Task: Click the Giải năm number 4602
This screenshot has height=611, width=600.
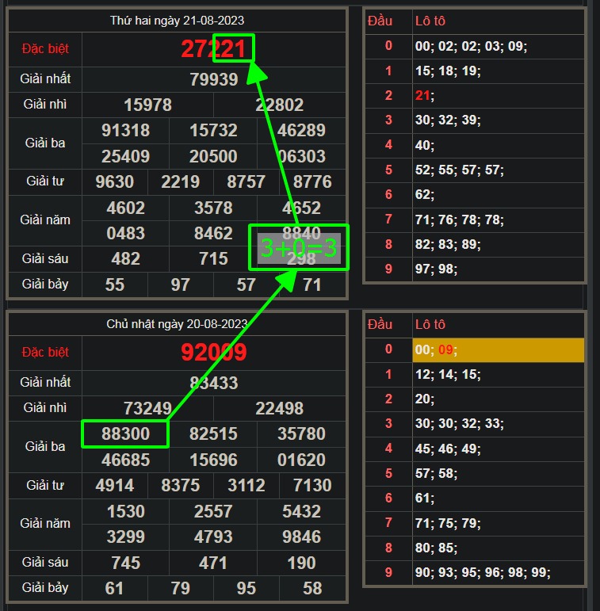Action: 126,208
